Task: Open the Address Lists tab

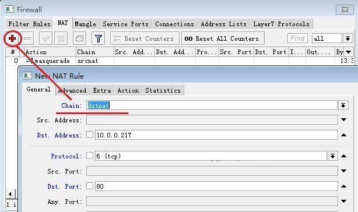Action: click(x=223, y=24)
